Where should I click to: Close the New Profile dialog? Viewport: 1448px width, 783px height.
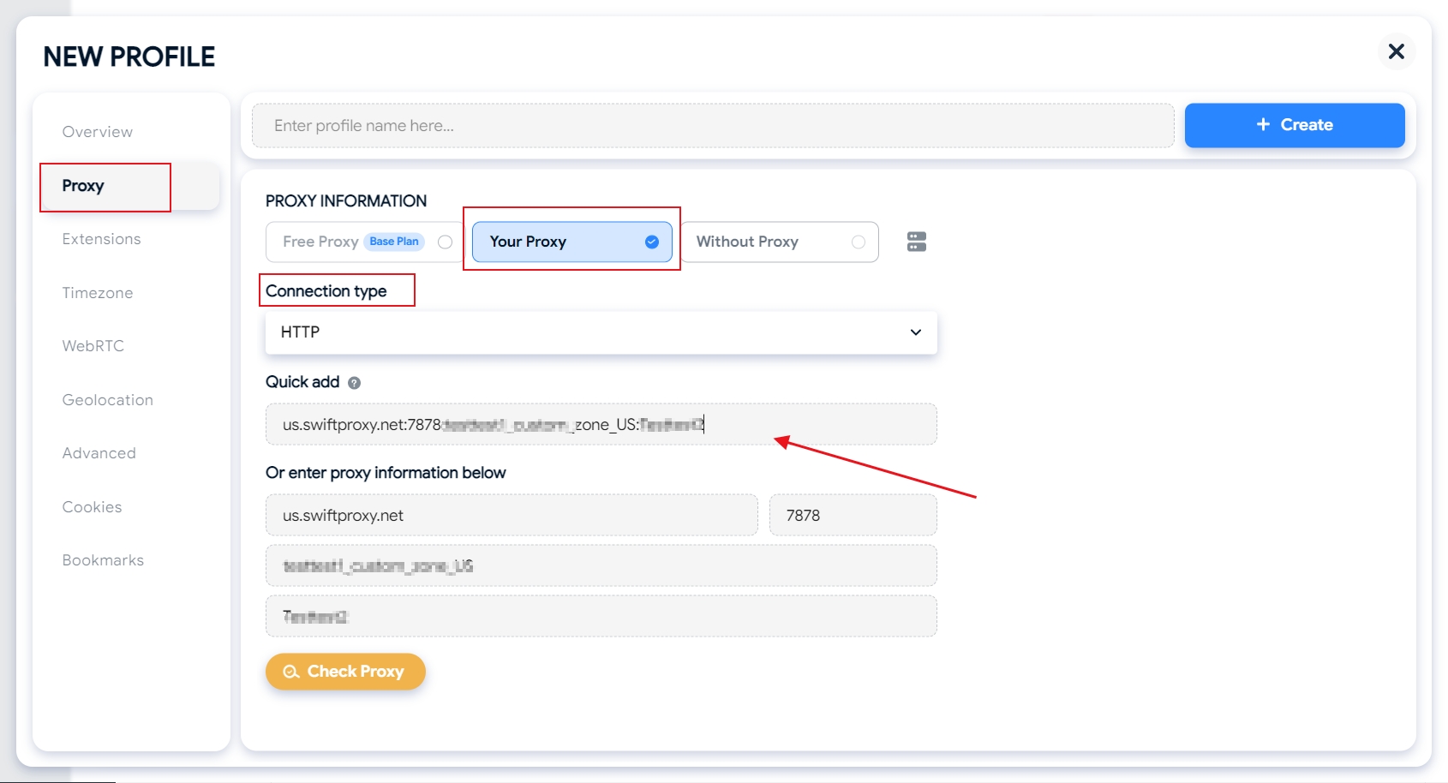point(1396,51)
